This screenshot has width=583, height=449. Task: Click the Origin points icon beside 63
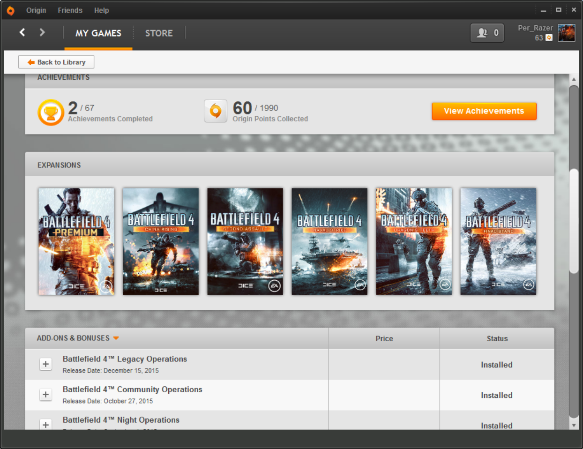click(549, 38)
